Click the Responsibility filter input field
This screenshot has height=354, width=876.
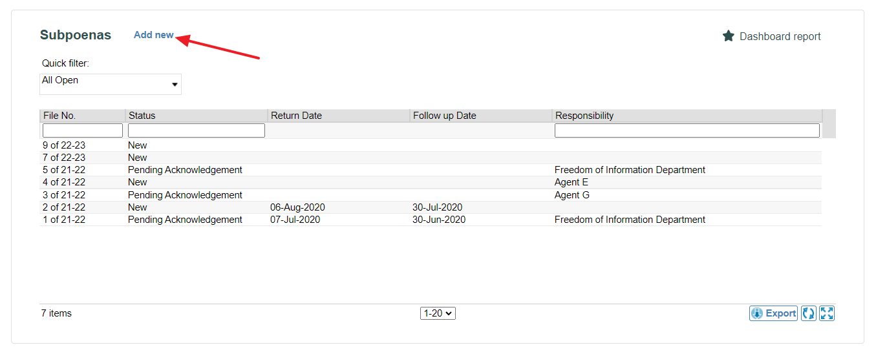[687, 130]
